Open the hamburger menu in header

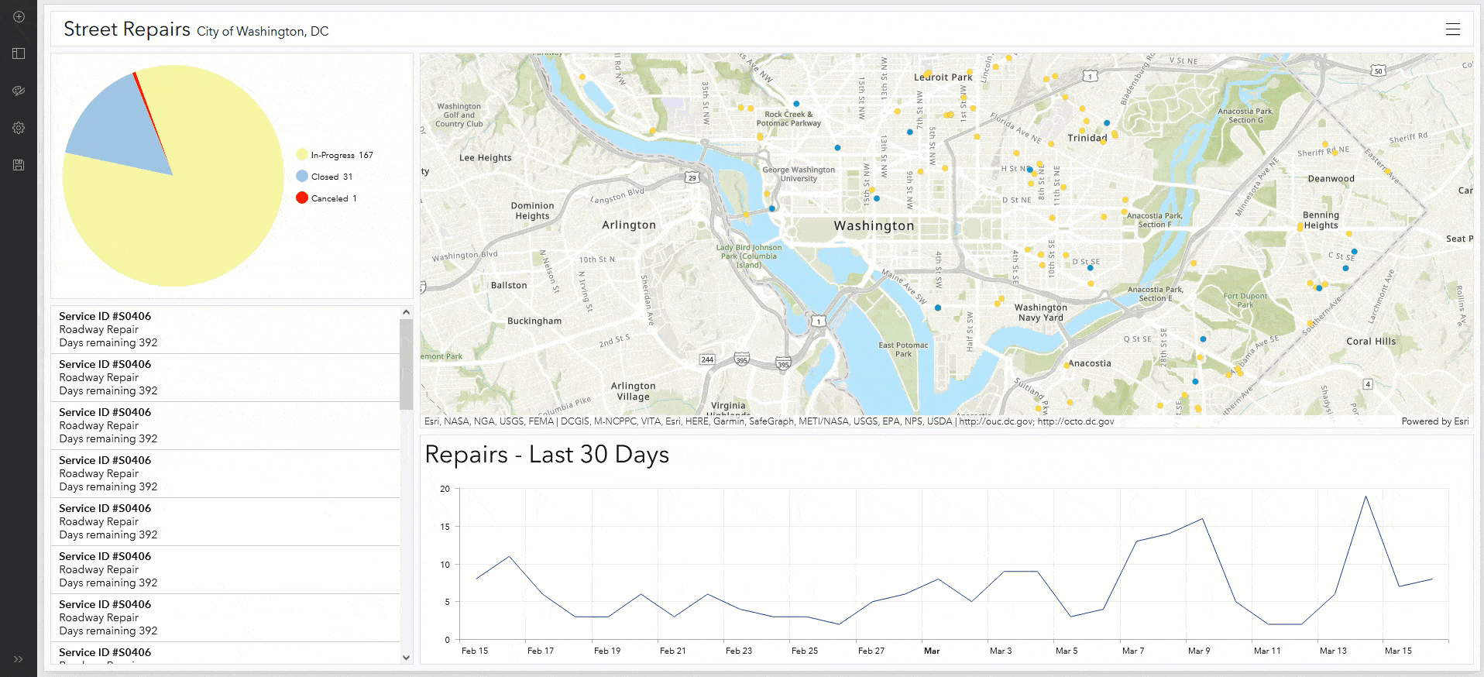(1452, 29)
